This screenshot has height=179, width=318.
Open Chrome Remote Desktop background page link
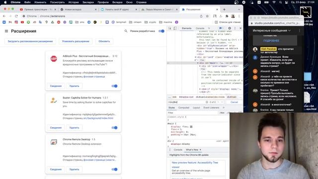[99, 160]
